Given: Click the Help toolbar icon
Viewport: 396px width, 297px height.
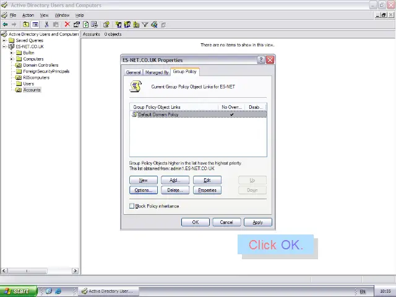Looking at the screenshot, I should pyautogui.click(x=106, y=25).
